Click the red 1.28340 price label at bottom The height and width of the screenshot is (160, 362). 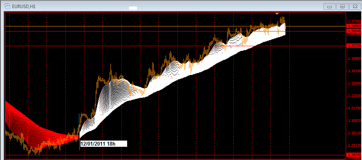[353, 155]
